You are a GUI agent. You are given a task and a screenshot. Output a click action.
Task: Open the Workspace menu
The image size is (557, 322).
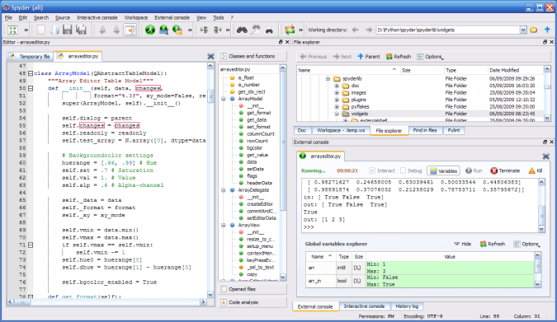pyautogui.click(x=136, y=17)
